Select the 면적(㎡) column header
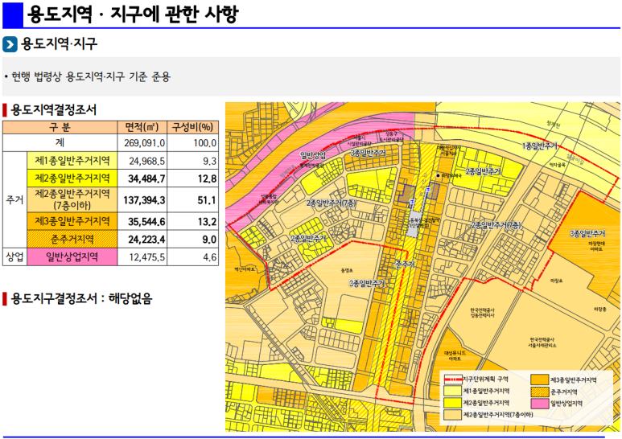The width and height of the screenshot is (622, 439). tap(142, 127)
